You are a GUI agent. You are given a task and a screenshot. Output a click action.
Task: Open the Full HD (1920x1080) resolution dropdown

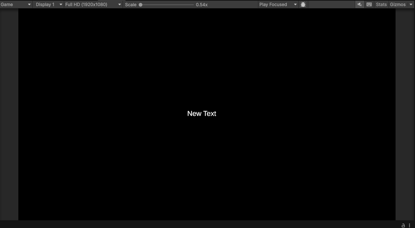(x=93, y=4)
